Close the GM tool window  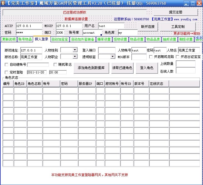pos(199,3)
